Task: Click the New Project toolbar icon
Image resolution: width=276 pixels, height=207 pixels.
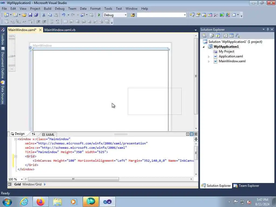Action: point(6,15)
